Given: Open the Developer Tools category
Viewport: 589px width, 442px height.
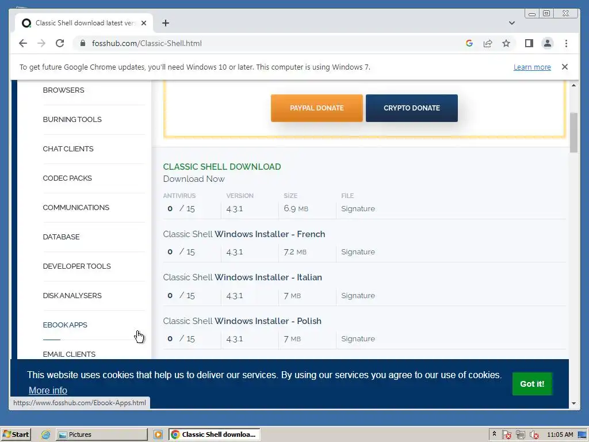Looking at the screenshot, I should tap(77, 266).
